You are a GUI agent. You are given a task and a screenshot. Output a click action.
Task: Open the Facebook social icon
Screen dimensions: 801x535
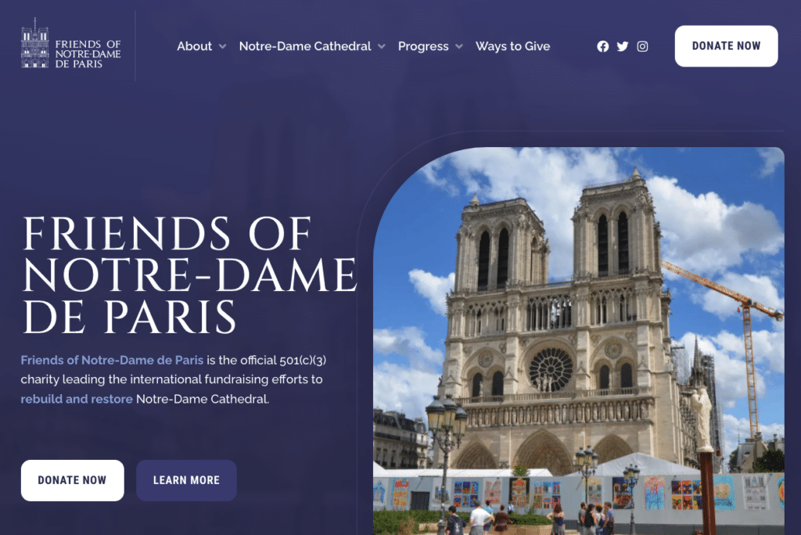pyautogui.click(x=603, y=46)
